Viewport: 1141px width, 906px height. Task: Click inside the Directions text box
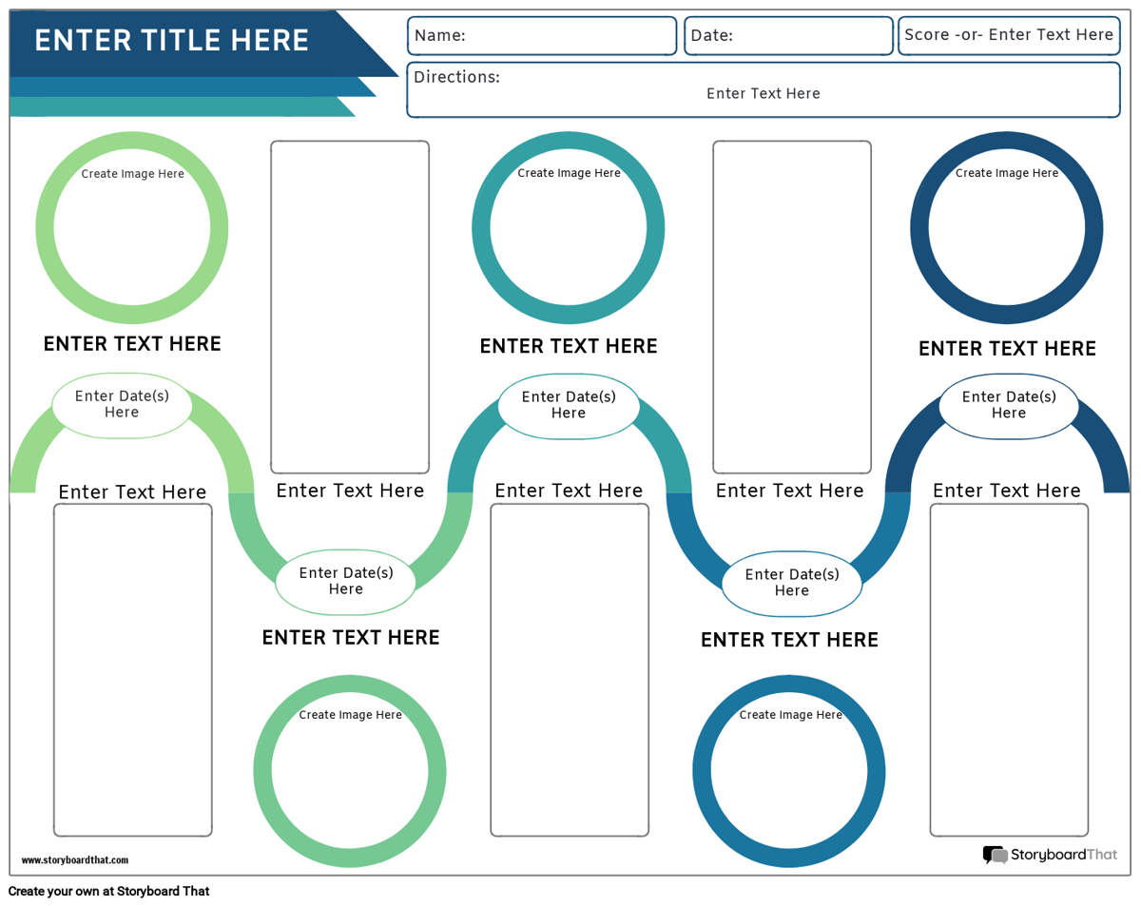764,92
